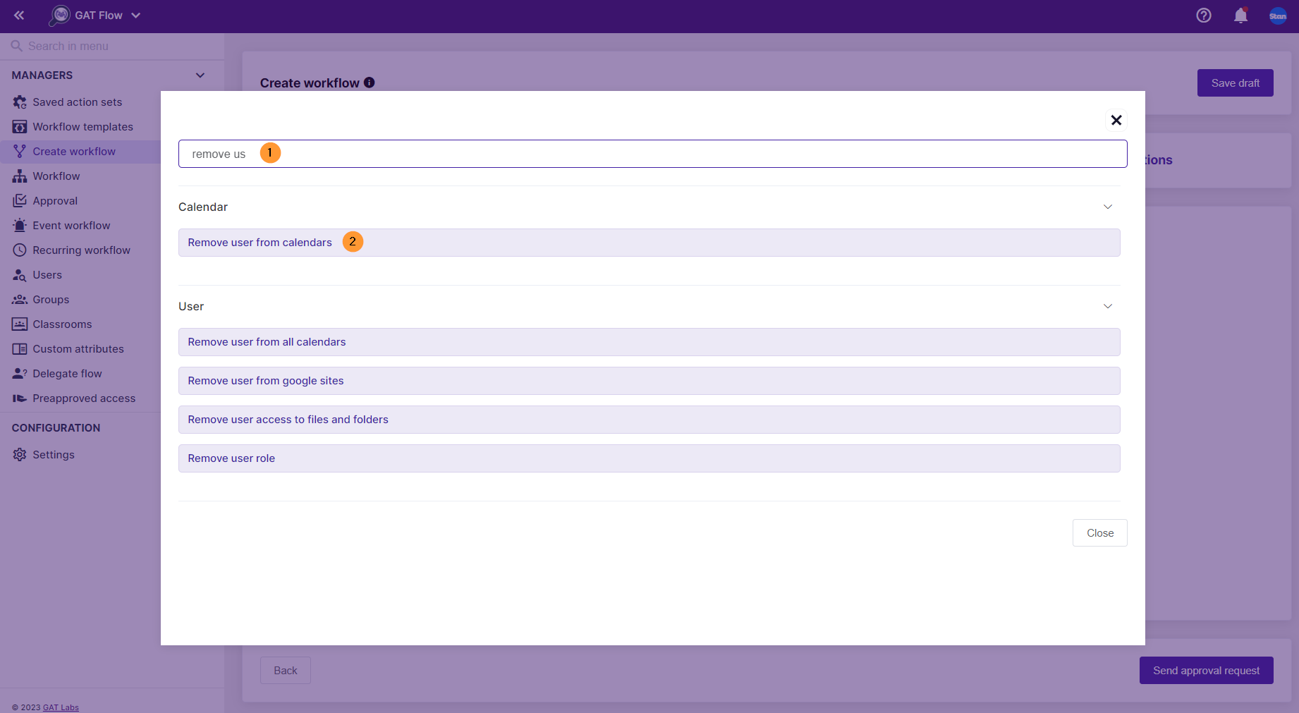The height and width of the screenshot is (713, 1299).
Task: Open Settings under Configuration
Action: tap(54, 455)
